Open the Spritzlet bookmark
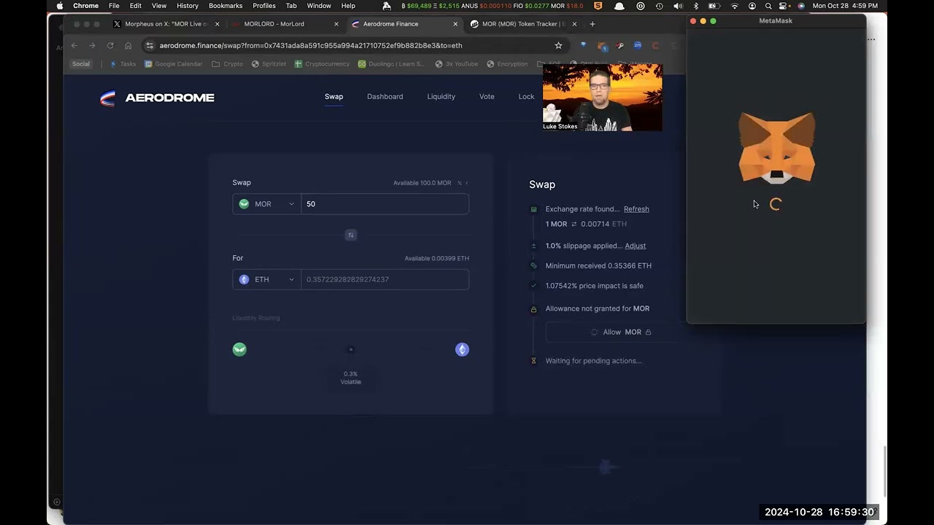Image resolution: width=934 pixels, height=525 pixels. [x=269, y=64]
